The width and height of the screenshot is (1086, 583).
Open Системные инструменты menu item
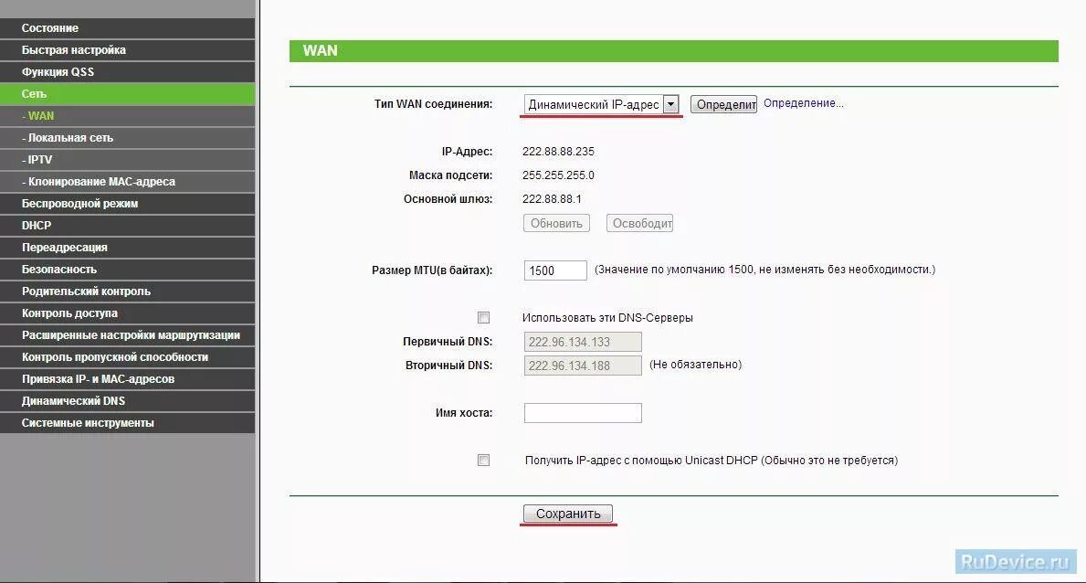coord(128,423)
